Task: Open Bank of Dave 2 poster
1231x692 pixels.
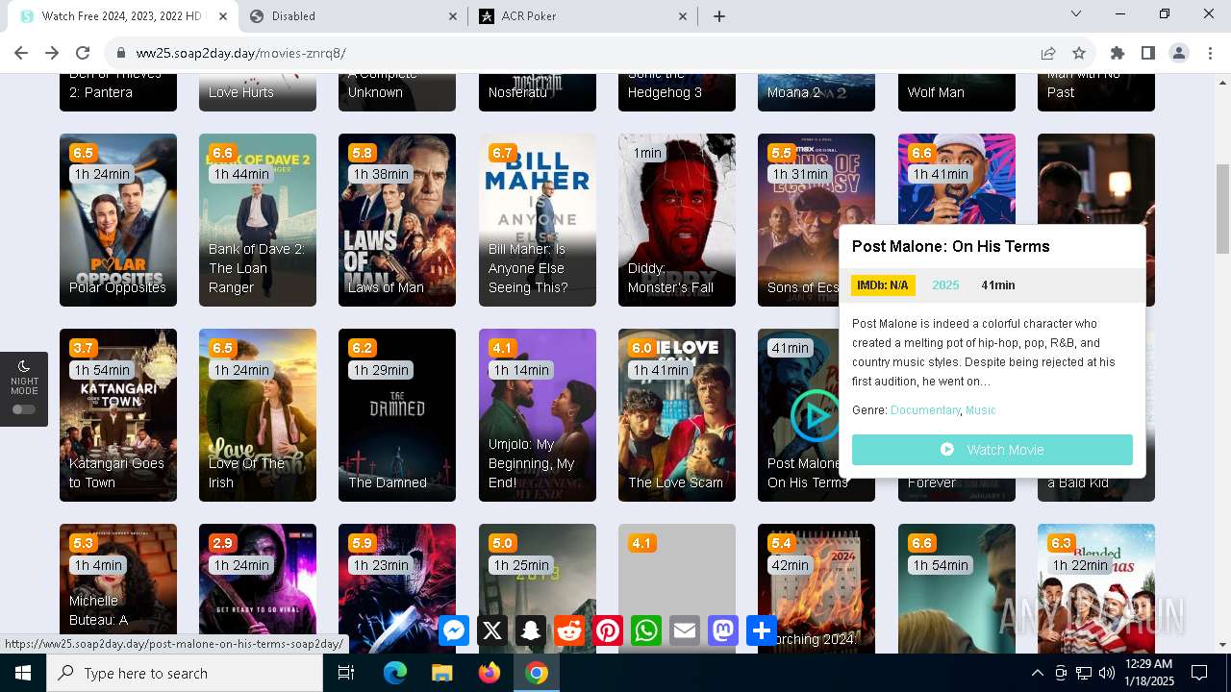Action: pyautogui.click(x=258, y=220)
